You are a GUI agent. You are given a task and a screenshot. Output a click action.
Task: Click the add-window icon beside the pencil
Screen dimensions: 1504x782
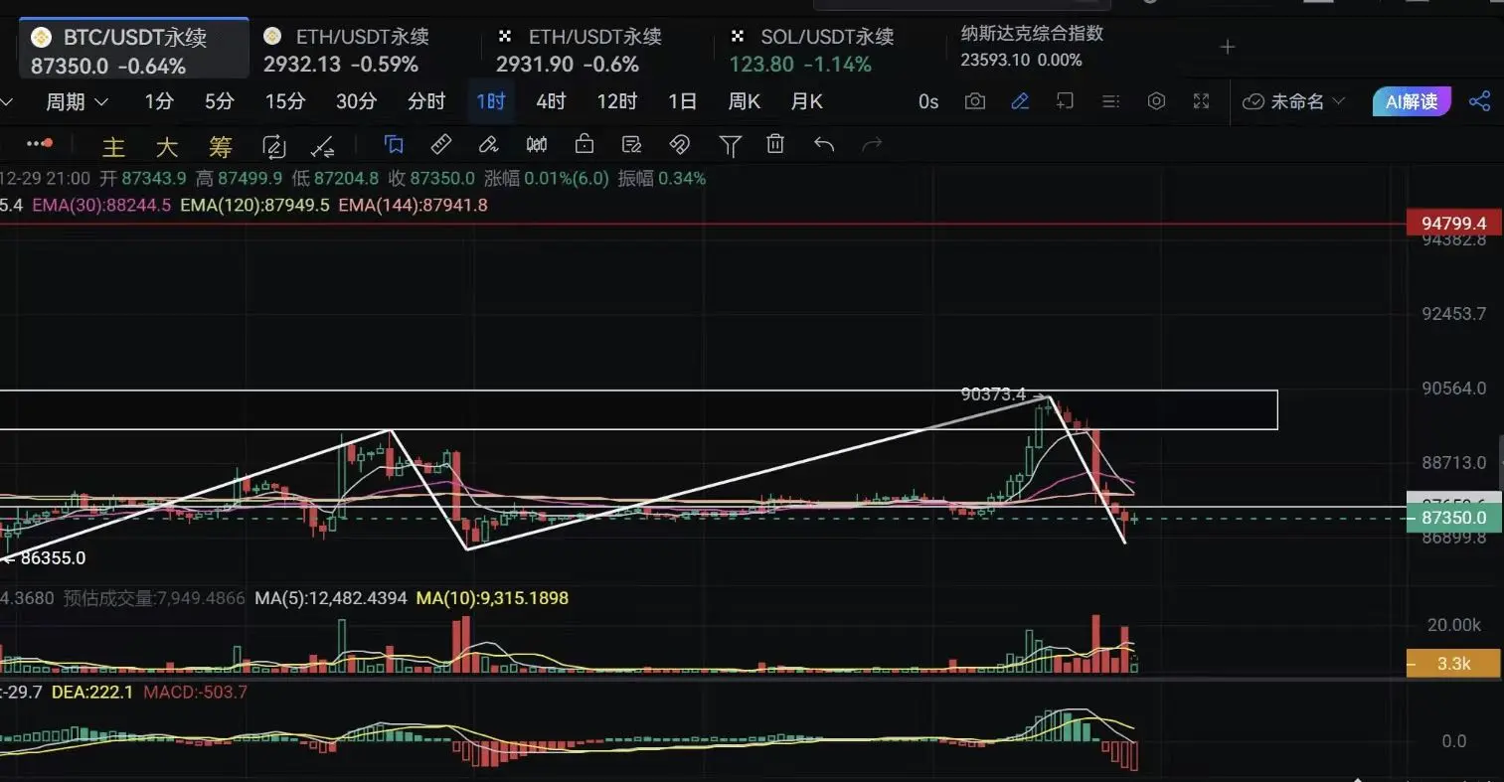tap(1065, 101)
